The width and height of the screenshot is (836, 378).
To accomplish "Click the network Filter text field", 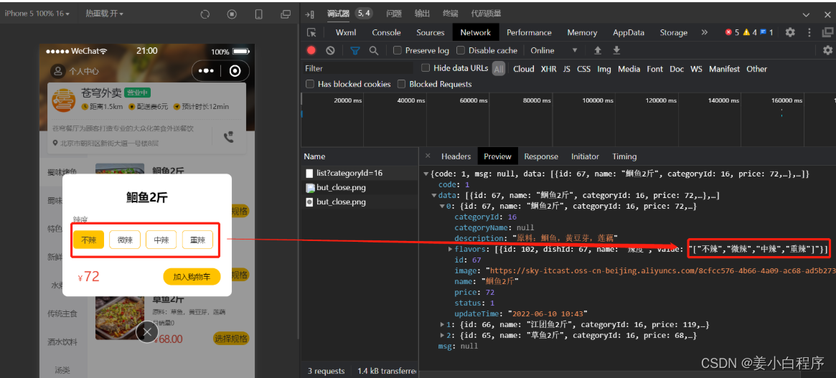I will click(x=357, y=68).
